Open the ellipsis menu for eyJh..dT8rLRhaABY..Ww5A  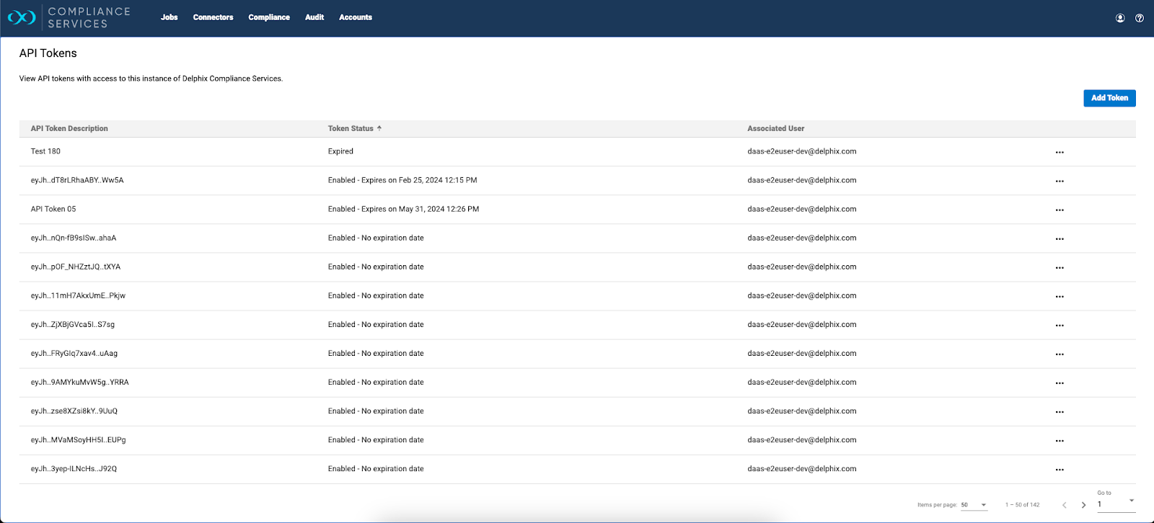(x=1060, y=181)
